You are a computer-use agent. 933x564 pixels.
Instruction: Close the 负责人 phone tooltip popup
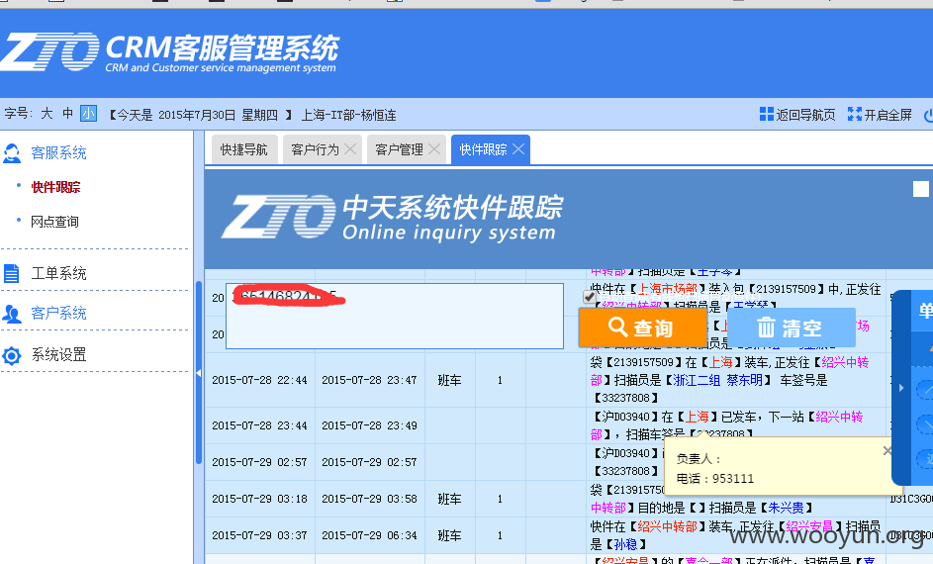click(x=886, y=451)
